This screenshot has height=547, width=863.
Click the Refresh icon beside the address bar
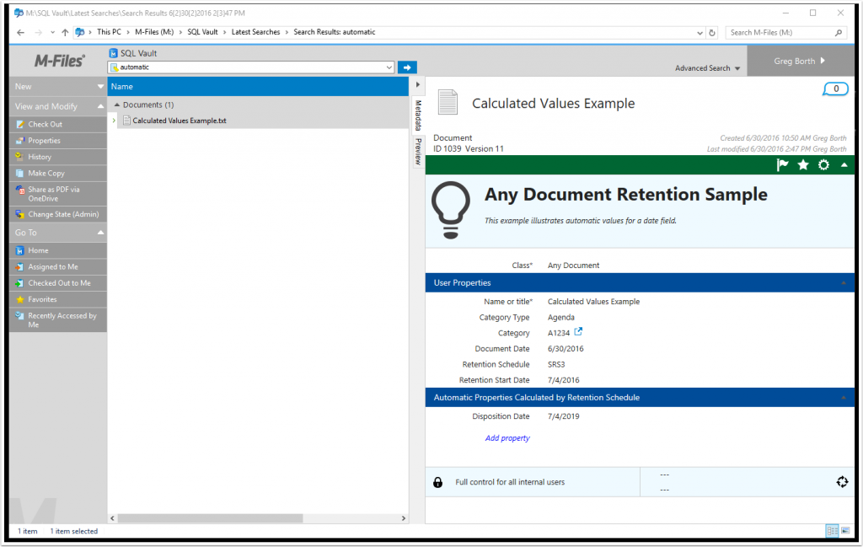pos(711,32)
